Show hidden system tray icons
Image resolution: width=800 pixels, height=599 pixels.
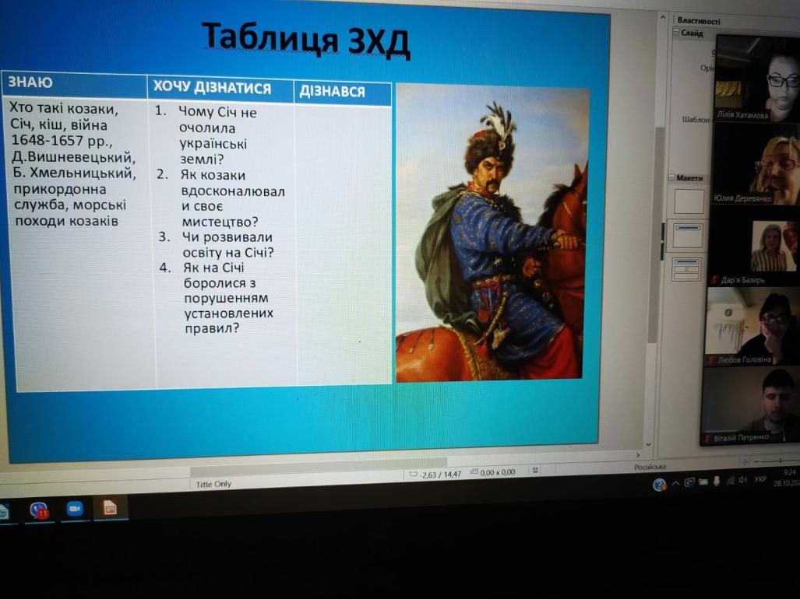click(x=675, y=483)
